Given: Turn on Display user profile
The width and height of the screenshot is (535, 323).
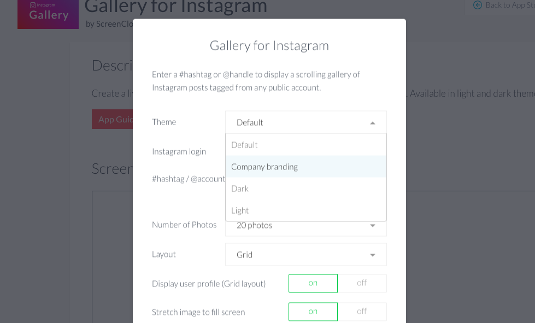Looking at the screenshot, I should click(x=313, y=283).
